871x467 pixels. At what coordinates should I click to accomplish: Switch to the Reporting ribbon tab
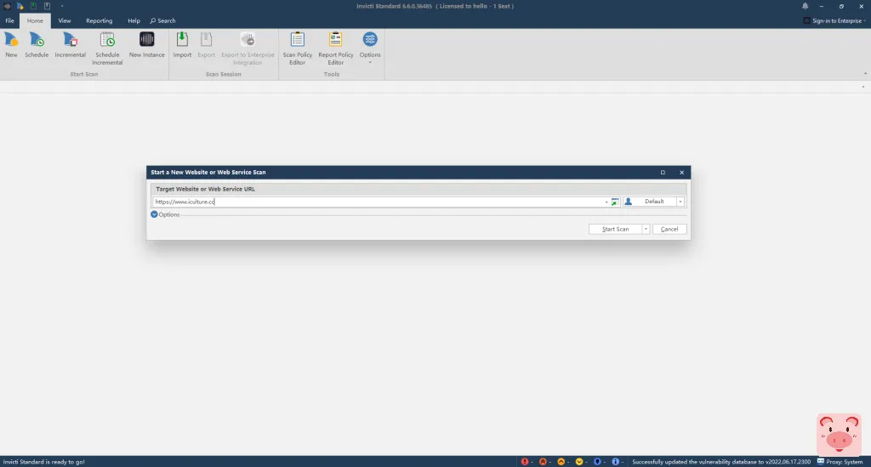99,20
